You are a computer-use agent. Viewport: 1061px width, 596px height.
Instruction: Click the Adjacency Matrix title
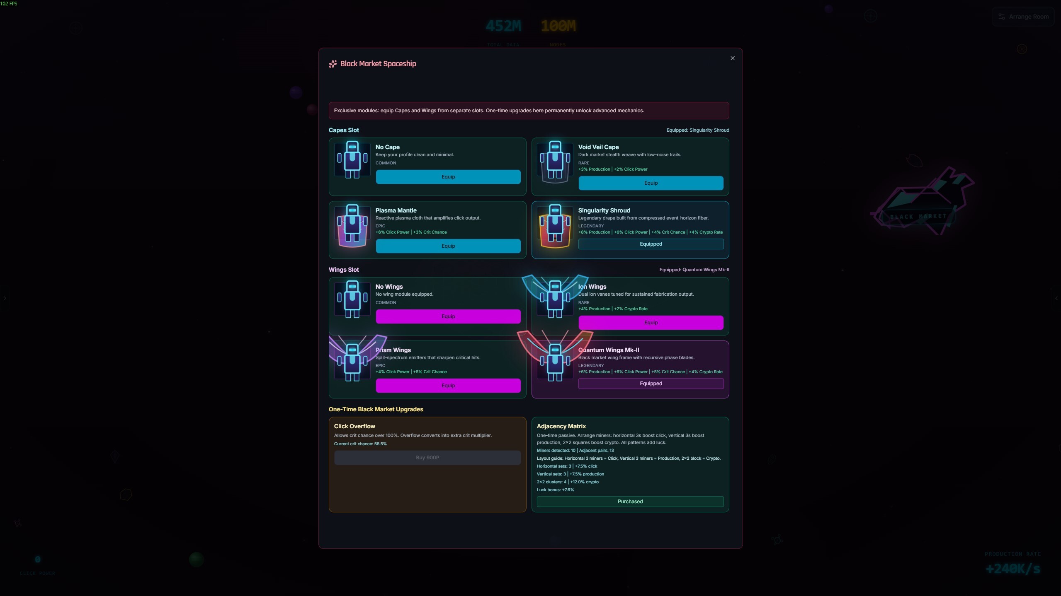point(561,426)
